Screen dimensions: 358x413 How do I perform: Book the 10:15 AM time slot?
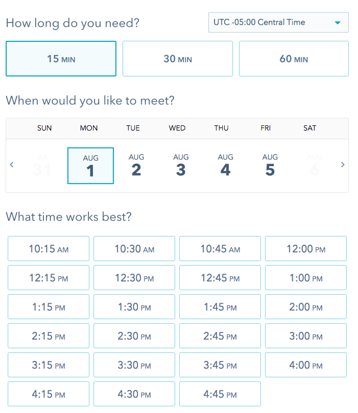[x=49, y=249]
